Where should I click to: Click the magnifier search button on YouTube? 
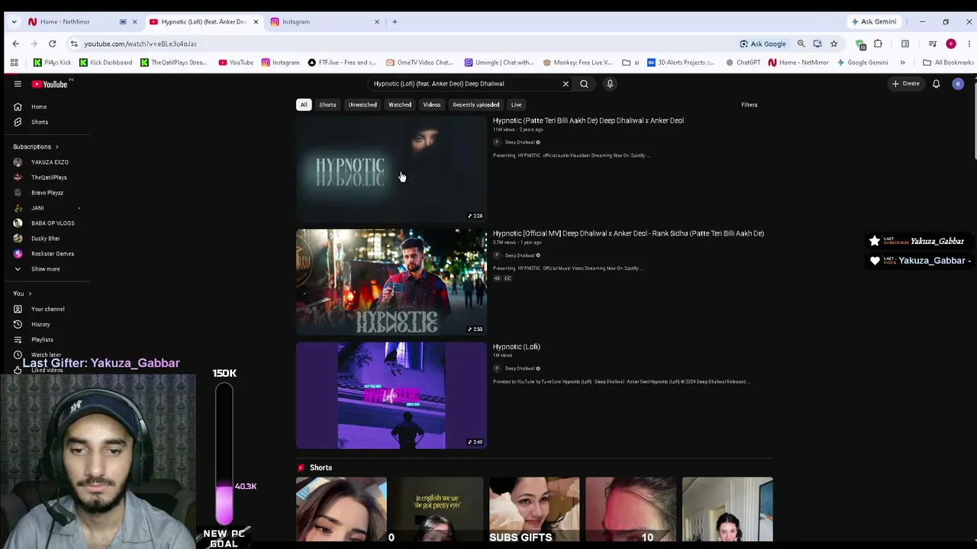pyautogui.click(x=584, y=84)
